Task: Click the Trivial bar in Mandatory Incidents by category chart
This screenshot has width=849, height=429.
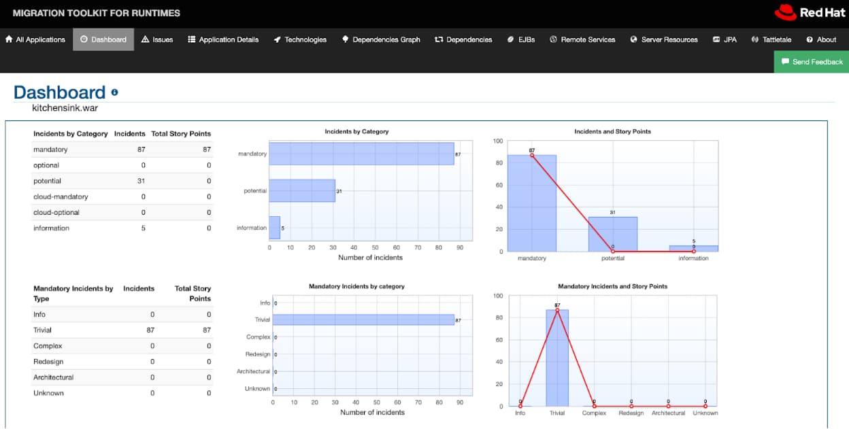Action: pos(363,320)
